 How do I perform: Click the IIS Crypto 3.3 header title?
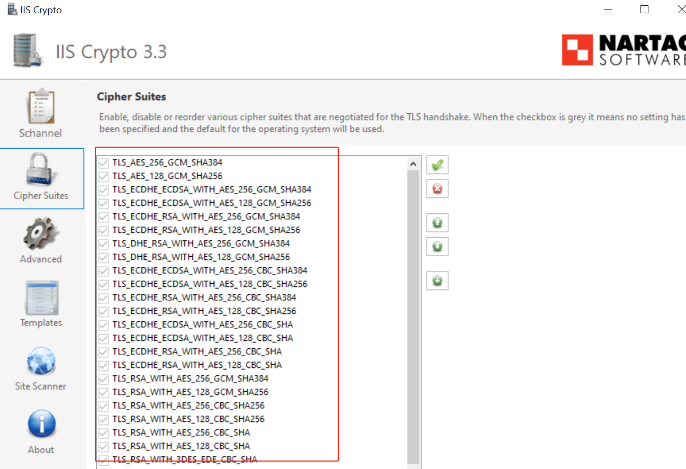111,52
